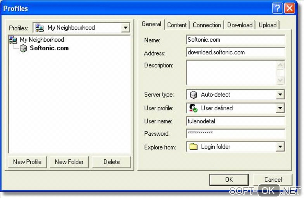The image size is (304, 198).
Task: Open the Connection tab
Action: [x=207, y=25]
